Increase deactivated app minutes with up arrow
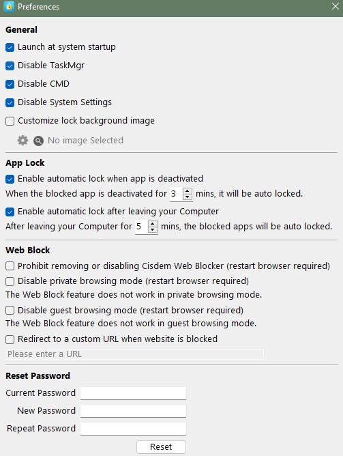 (x=188, y=190)
